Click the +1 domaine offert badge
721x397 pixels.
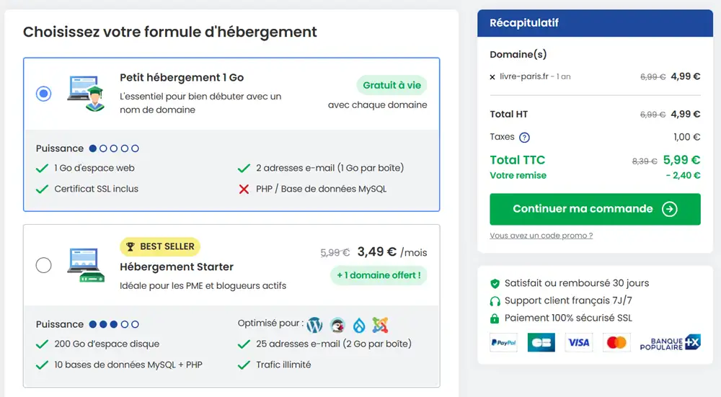(x=379, y=275)
